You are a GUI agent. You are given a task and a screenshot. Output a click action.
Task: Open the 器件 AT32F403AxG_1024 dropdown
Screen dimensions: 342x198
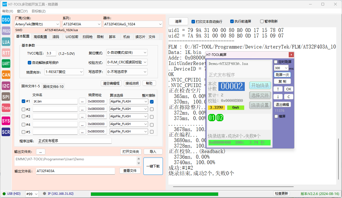pyautogui.click(x=133, y=24)
